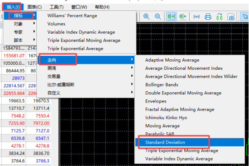Screen dimensions: 249x166
Task: Open the 窗口(W) menu
Action: 79,7
